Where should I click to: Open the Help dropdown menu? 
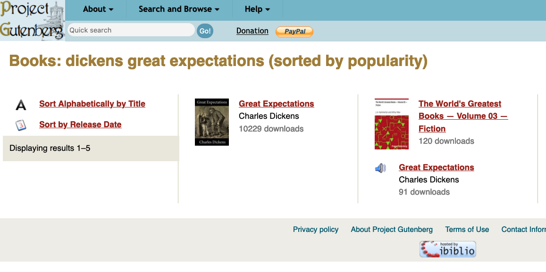point(257,9)
